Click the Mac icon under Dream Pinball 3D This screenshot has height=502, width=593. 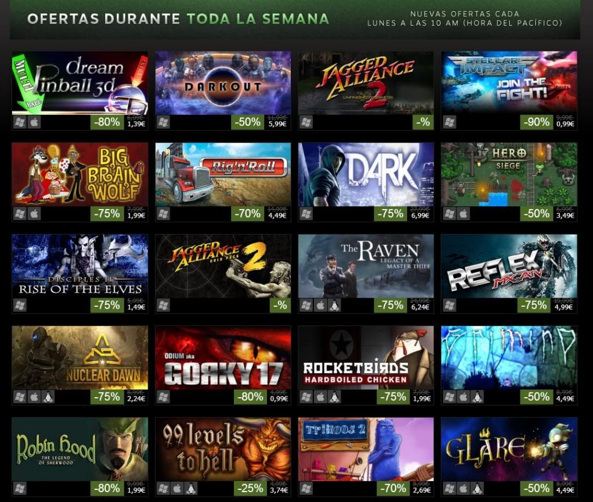(x=34, y=122)
